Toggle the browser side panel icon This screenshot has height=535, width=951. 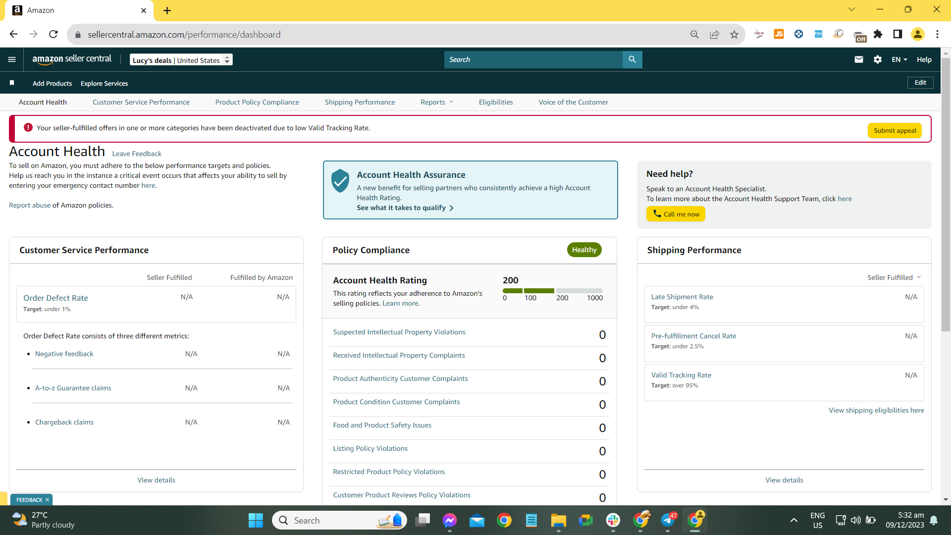click(x=898, y=34)
